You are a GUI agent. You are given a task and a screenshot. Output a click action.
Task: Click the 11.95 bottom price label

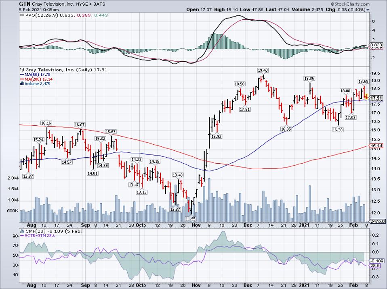[191, 218]
